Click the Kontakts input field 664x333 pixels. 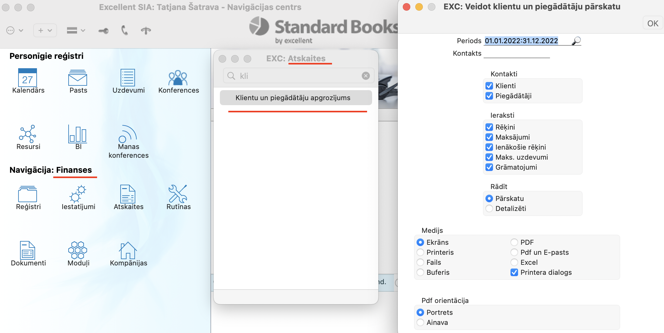pos(517,54)
